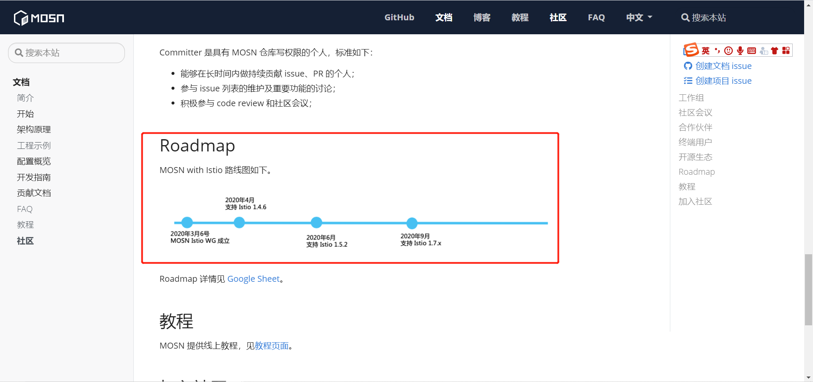
Task: Jump to 终端用户 in the page contents
Action: tap(695, 142)
